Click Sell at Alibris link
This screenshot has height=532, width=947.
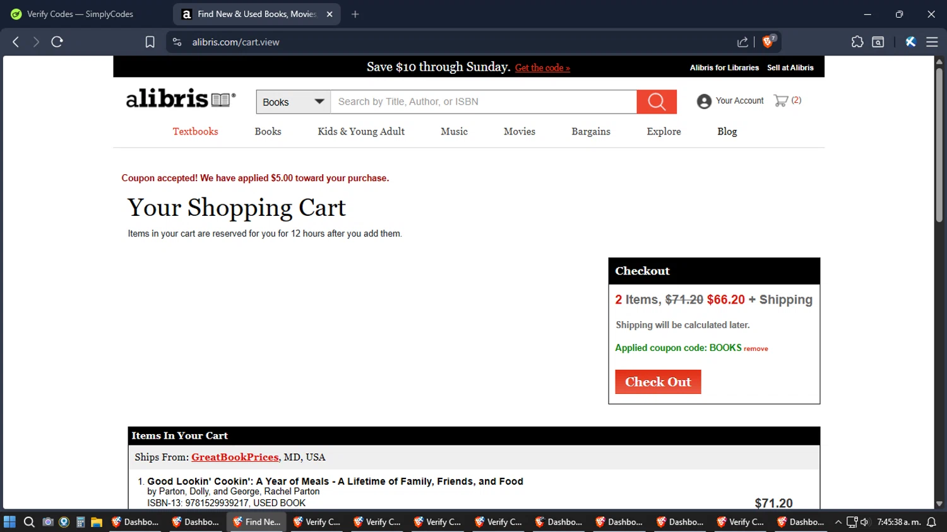[790, 68]
